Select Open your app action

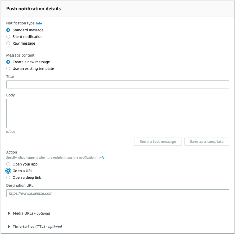tap(8, 164)
